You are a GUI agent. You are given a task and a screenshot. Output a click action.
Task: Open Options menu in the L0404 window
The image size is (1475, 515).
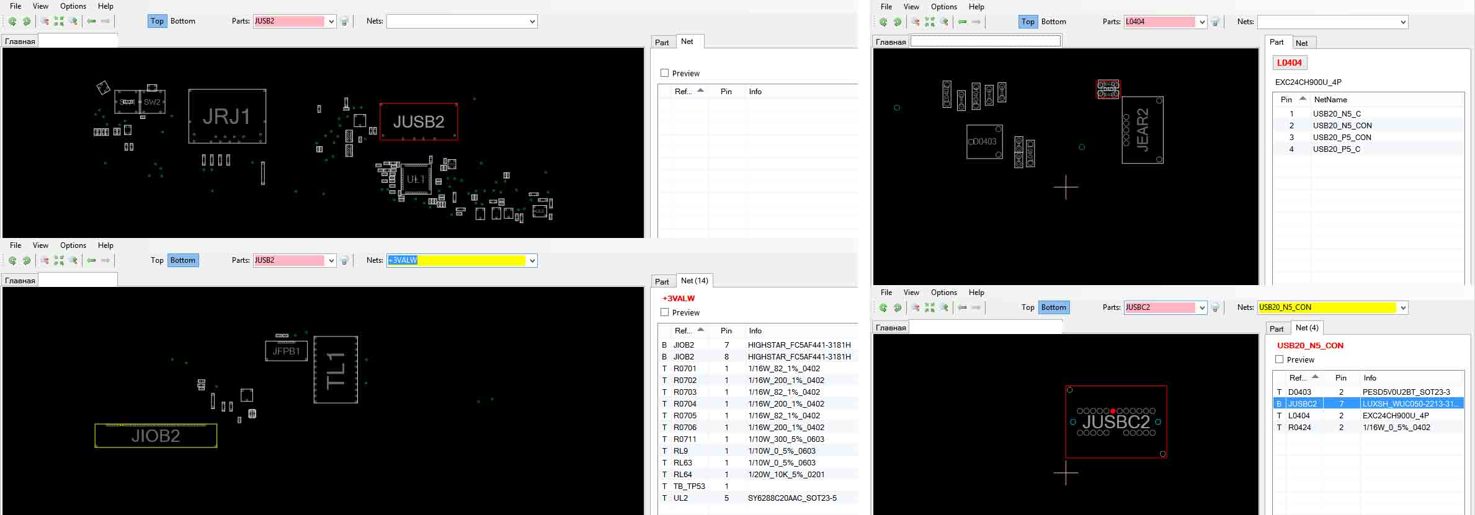pyautogui.click(x=943, y=7)
